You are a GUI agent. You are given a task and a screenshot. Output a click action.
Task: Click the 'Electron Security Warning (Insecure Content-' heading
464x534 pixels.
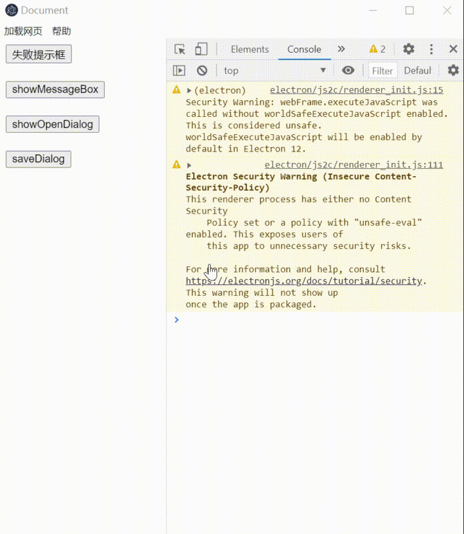[x=301, y=176]
